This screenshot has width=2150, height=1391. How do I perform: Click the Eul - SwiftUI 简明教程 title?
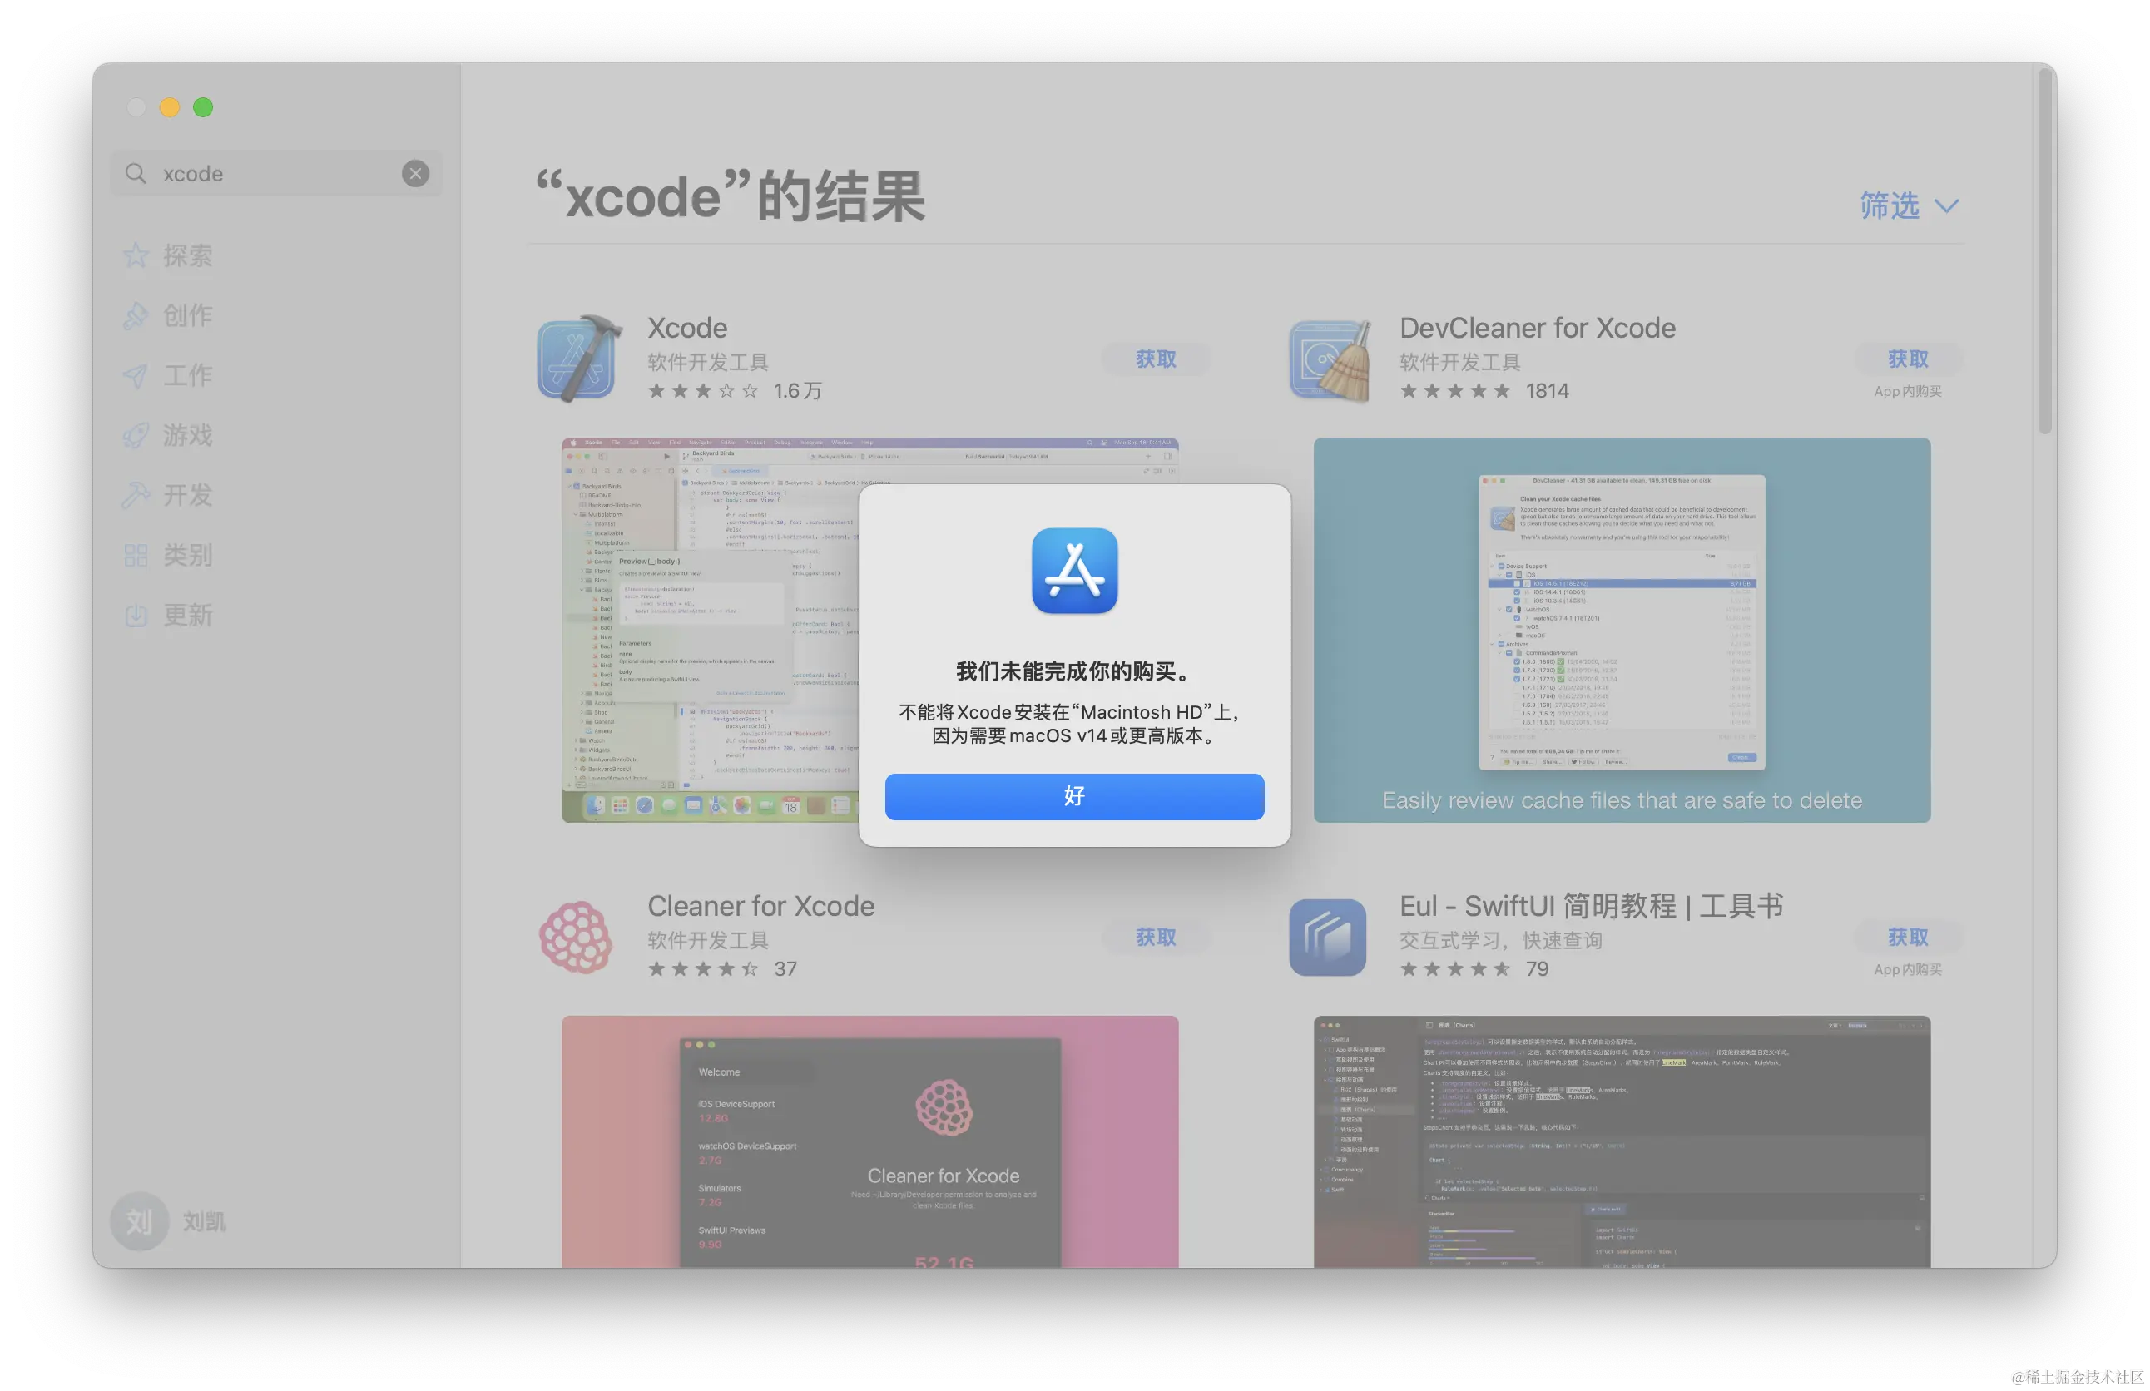(x=1591, y=906)
